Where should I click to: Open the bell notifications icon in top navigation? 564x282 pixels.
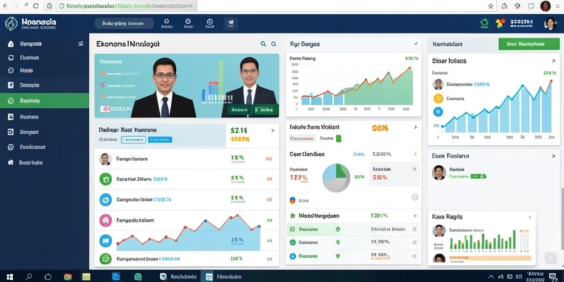pyautogui.click(x=166, y=22)
